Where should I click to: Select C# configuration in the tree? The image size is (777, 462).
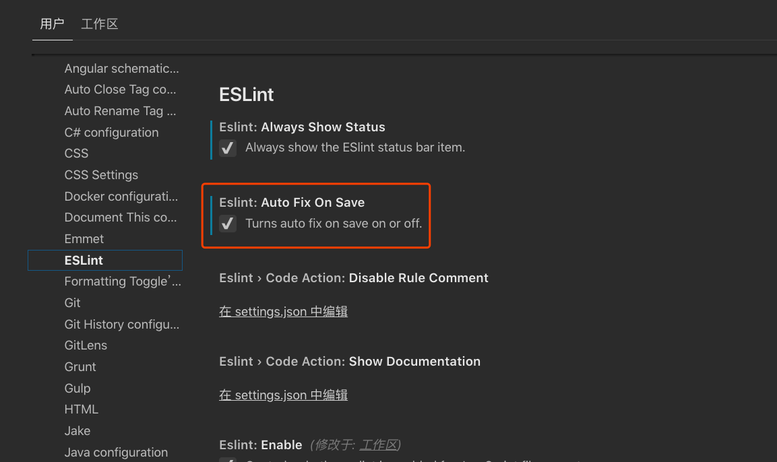click(111, 133)
